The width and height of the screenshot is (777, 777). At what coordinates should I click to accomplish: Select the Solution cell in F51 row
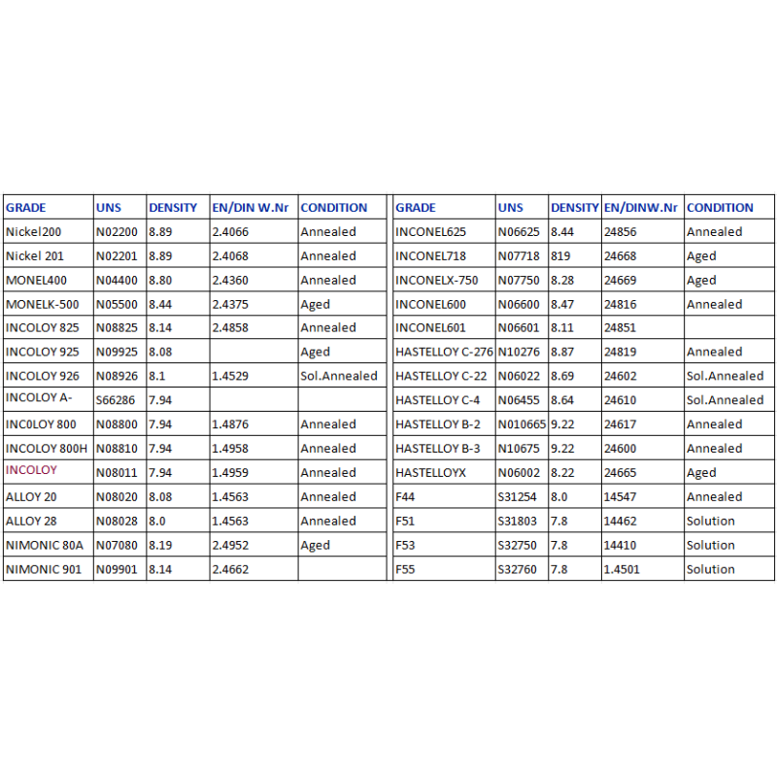click(729, 521)
